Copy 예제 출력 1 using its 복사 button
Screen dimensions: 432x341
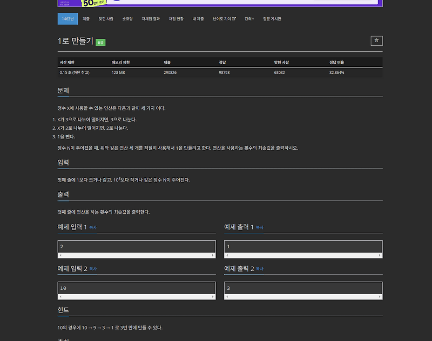point(259,227)
